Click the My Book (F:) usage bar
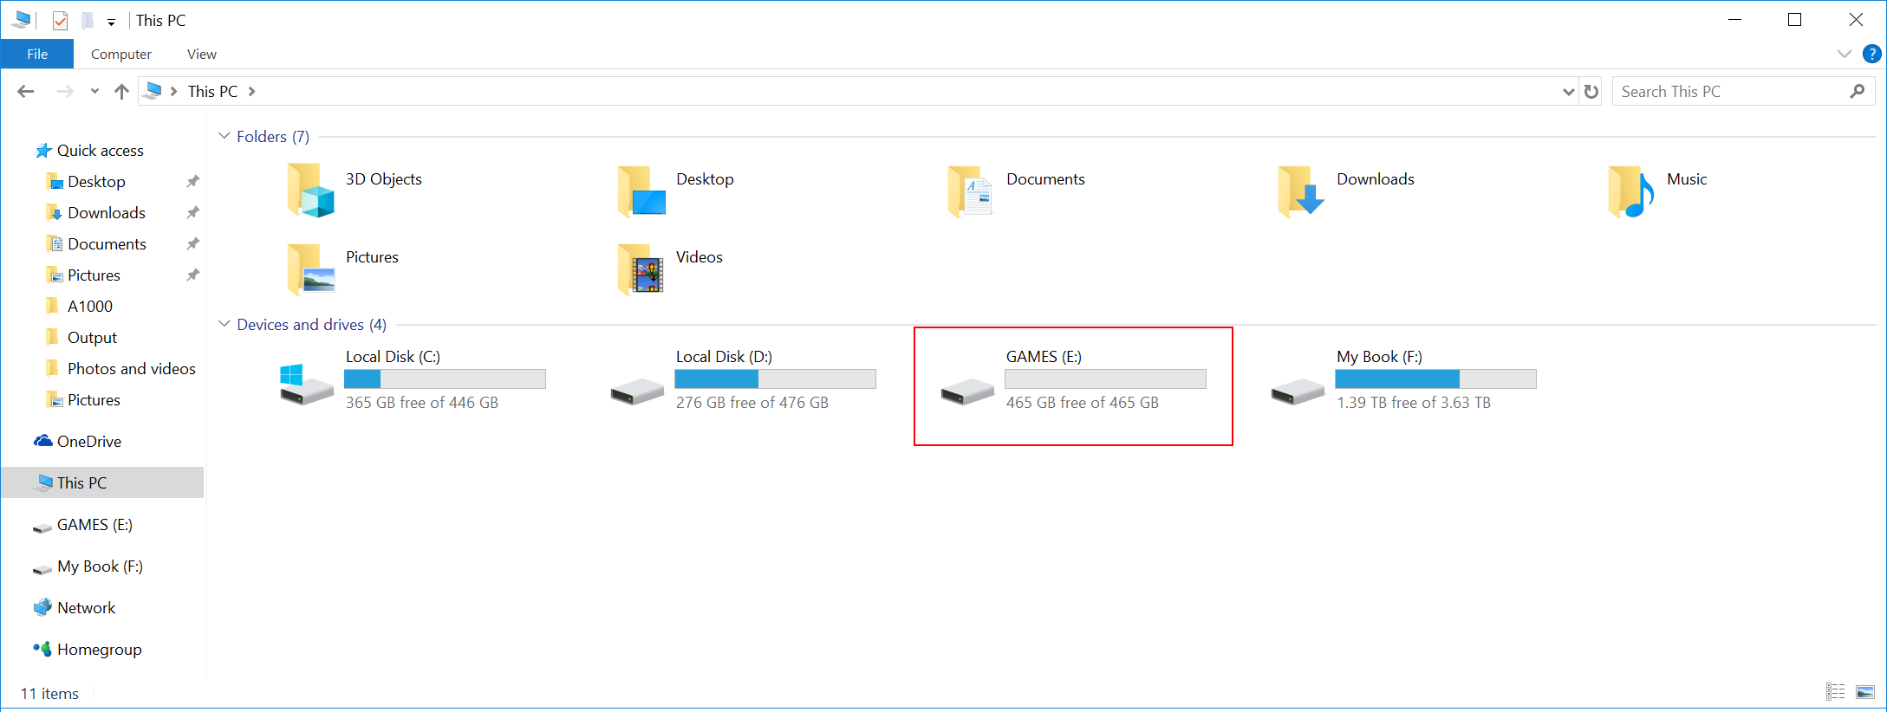 coord(1435,379)
